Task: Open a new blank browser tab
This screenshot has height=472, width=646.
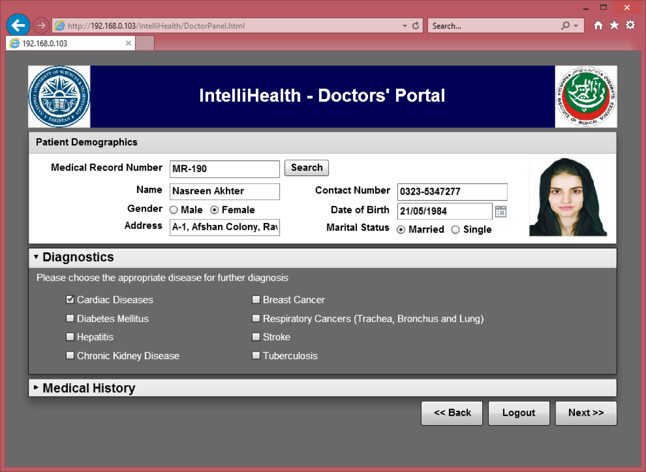Action: tap(145, 43)
